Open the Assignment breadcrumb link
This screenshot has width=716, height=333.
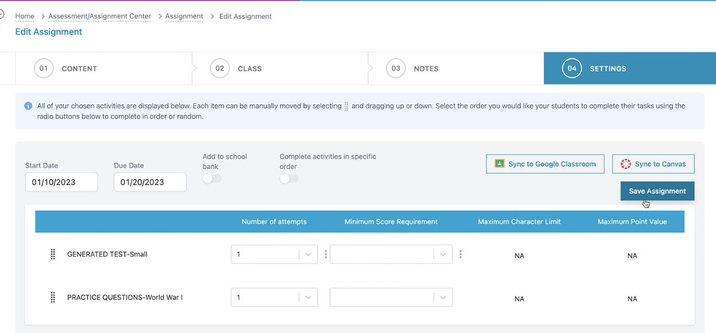click(x=184, y=16)
